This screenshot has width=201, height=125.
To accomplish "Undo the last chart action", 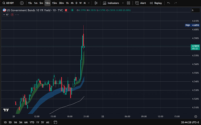I will [x=169, y=3].
